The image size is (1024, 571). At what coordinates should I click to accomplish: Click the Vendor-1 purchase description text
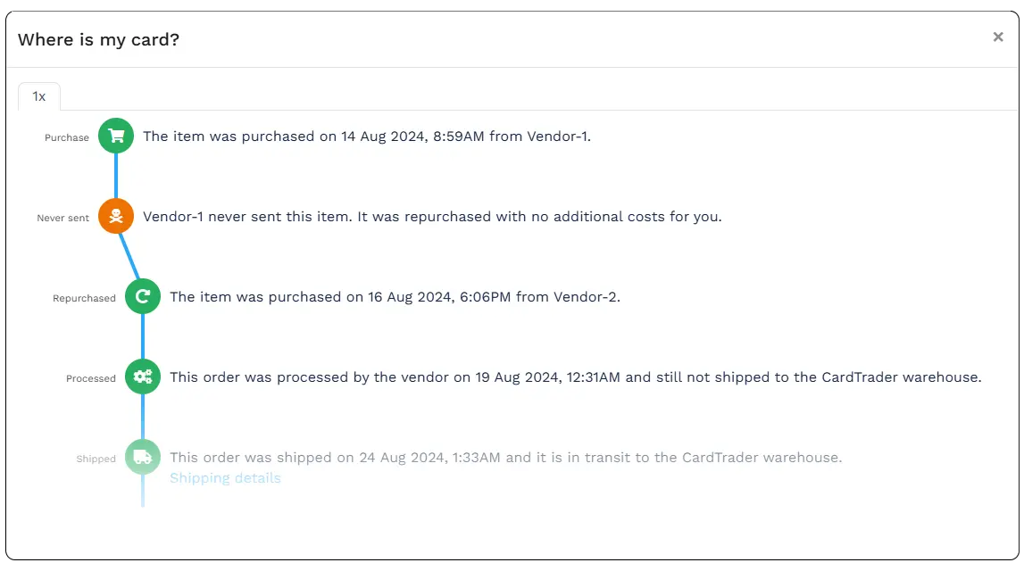pos(367,137)
